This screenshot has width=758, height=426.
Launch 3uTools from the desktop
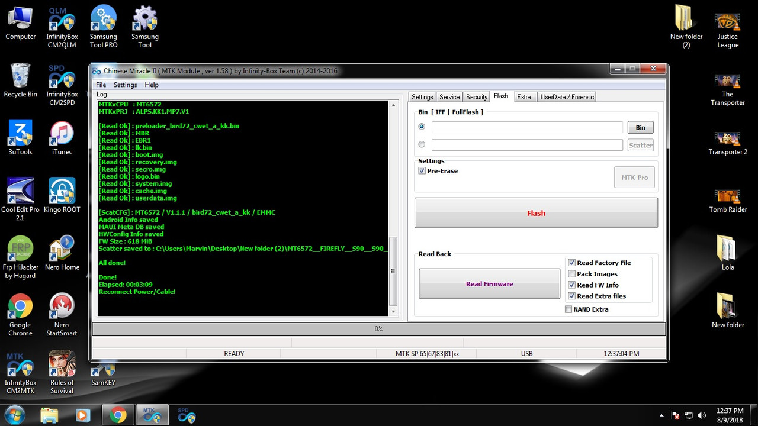20,138
